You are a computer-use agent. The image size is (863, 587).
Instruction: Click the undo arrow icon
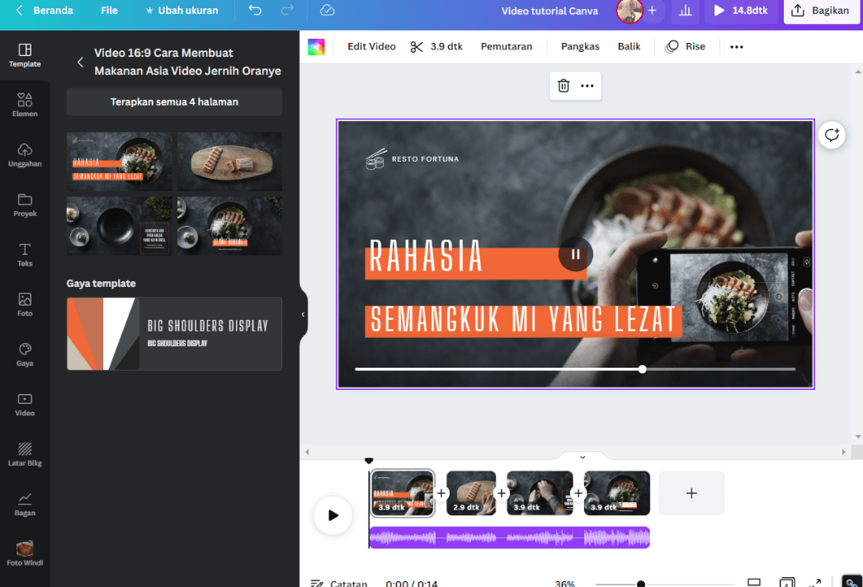coord(255,11)
